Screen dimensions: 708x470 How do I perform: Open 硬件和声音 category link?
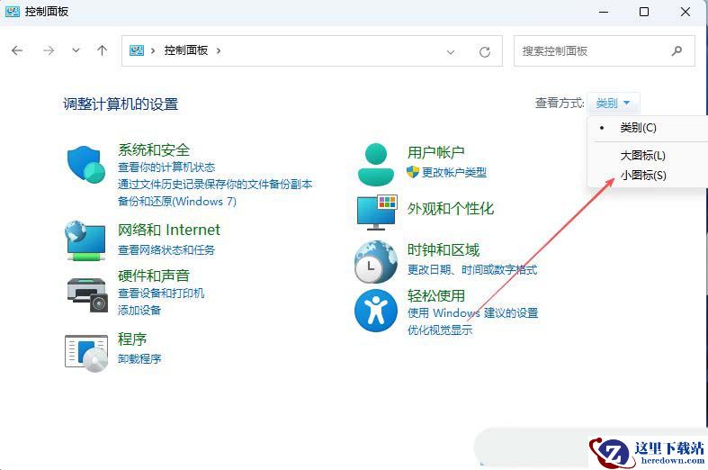[x=154, y=276]
